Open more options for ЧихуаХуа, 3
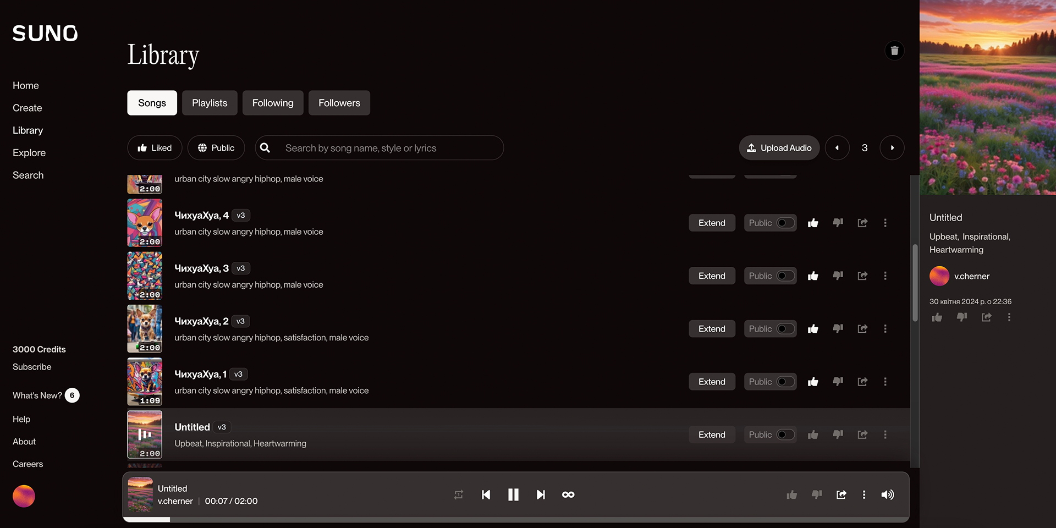This screenshot has width=1056, height=528. pyautogui.click(x=885, y=276)
